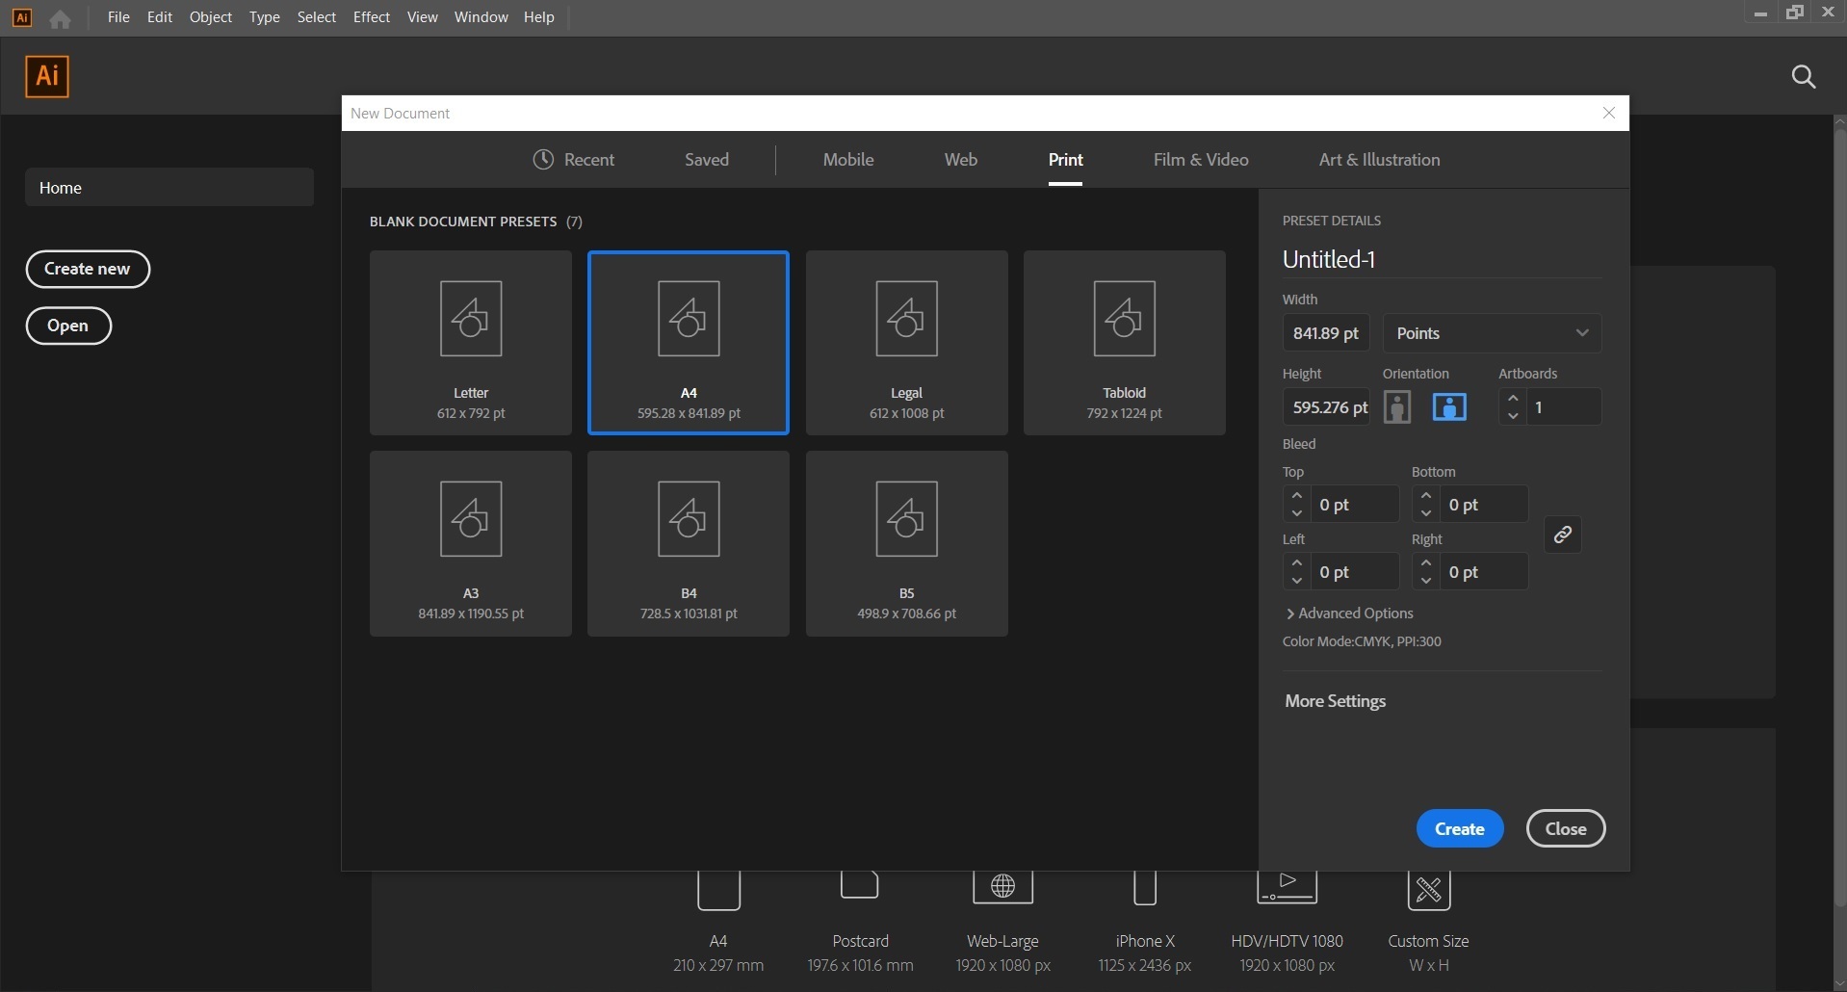Open the View menu
Image resolution: width=1847 pixels, height=992 pixels.
[422, 17]
